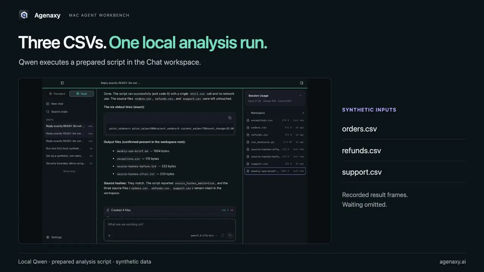Click the New chat compose icon
Screen dimensions: 484x272
pyautogui.click(x=48, y=104)
